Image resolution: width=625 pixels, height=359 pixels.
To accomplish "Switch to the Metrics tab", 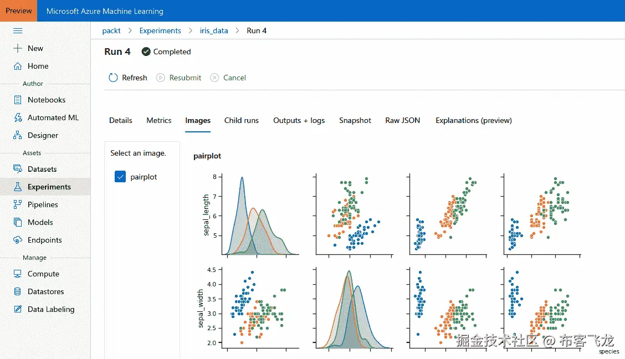I will click(159, 120).
